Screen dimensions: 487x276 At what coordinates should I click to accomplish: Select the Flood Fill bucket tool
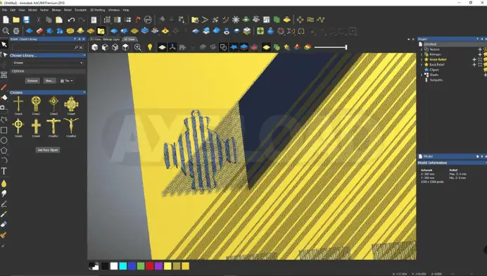(x=4, y=98)
